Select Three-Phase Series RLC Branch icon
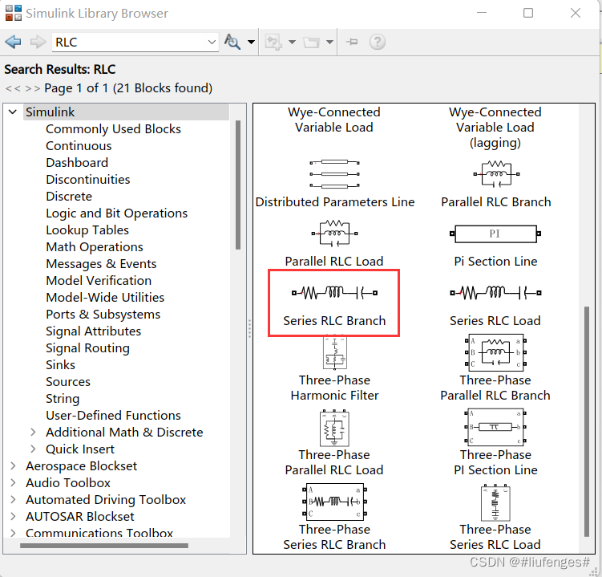This screenshot has width=602, height=577. pos(334,502)
